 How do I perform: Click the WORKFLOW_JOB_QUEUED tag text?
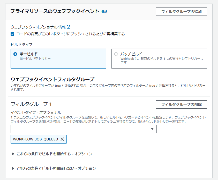click(x=35, y=139)
